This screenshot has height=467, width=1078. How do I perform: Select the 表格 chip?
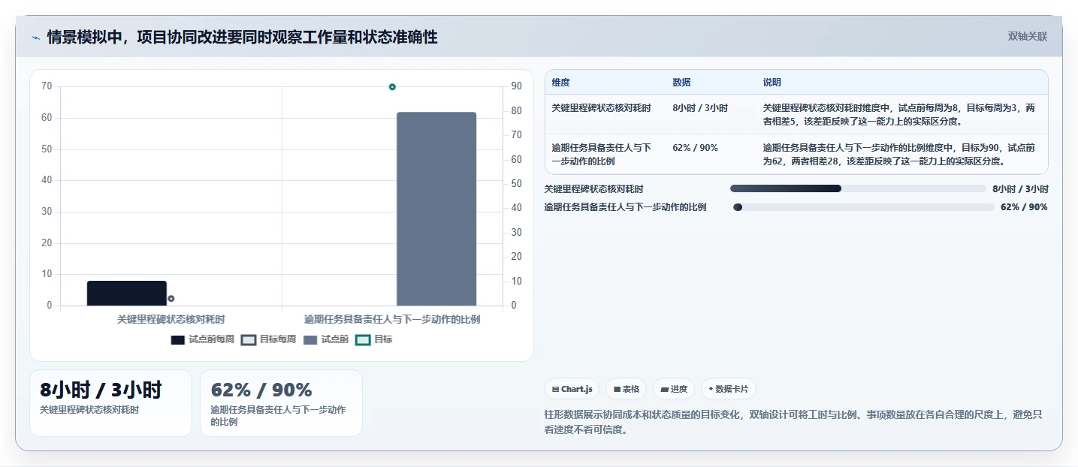point(627,389)
